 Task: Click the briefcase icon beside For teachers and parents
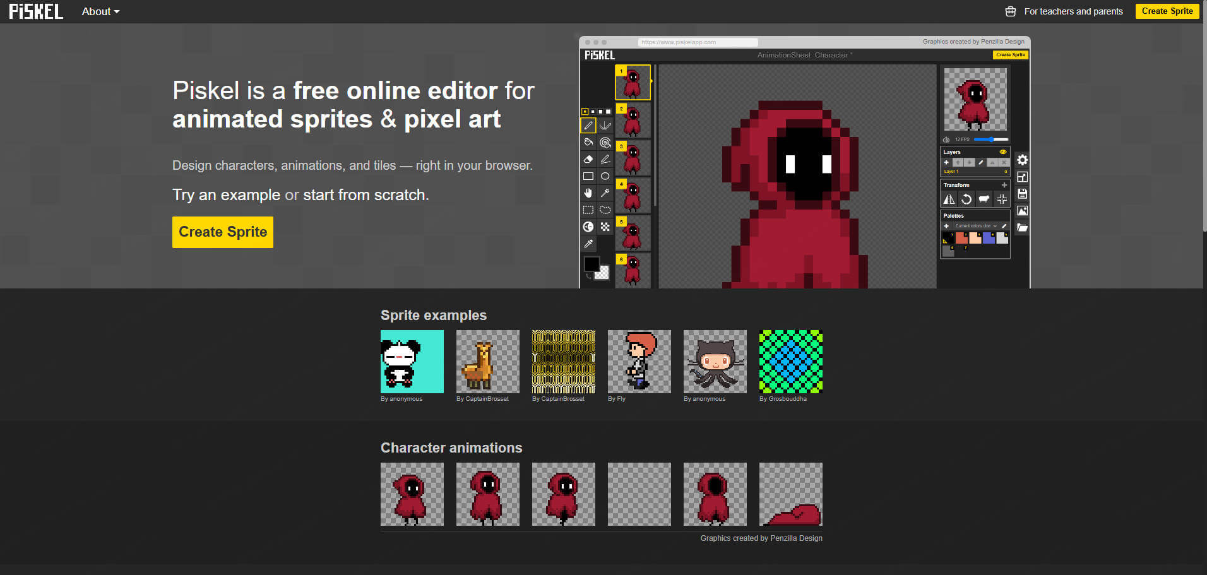tap(1011, 11)
